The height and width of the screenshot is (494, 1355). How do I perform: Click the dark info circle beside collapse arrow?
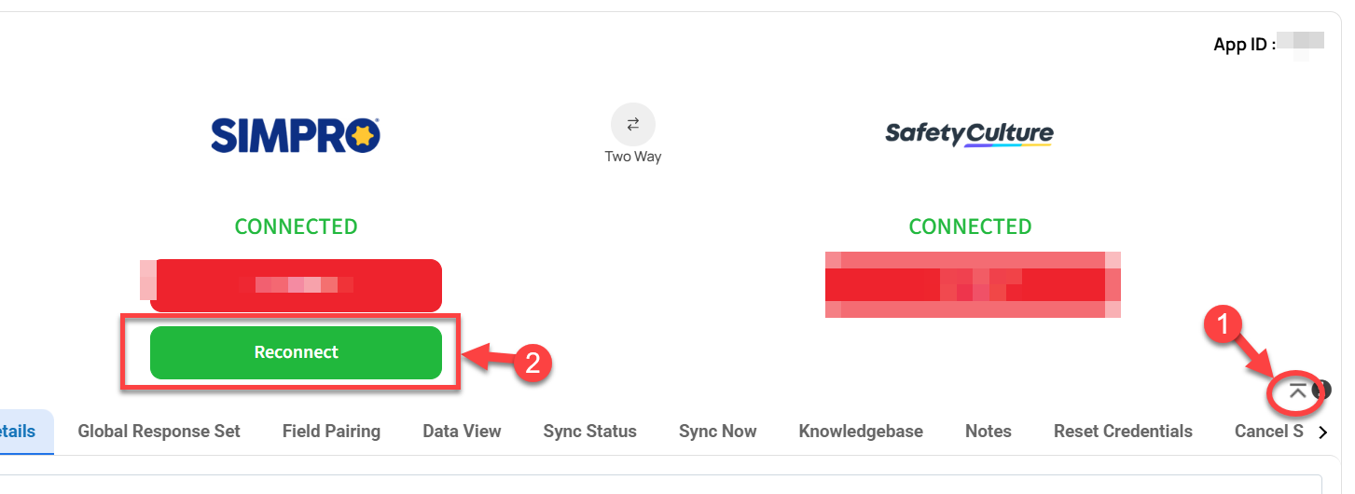click(x=1322, y=390)
